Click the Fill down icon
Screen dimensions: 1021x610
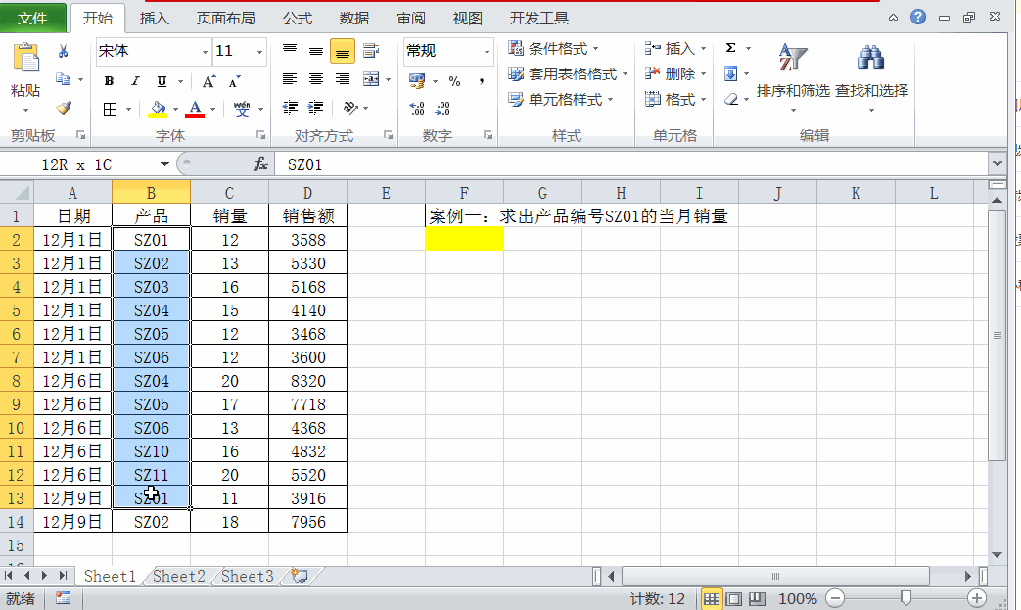point(730,73)
